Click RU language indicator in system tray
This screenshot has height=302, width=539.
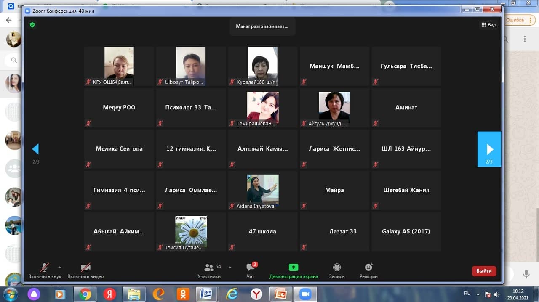(x=467, y=293)
